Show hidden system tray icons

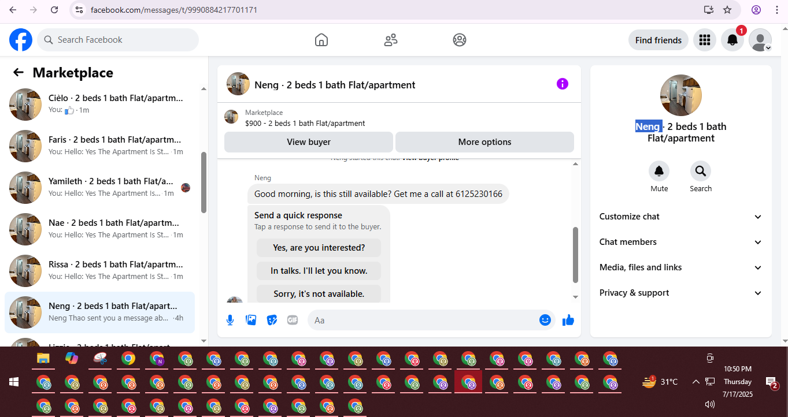coord(695,382)
